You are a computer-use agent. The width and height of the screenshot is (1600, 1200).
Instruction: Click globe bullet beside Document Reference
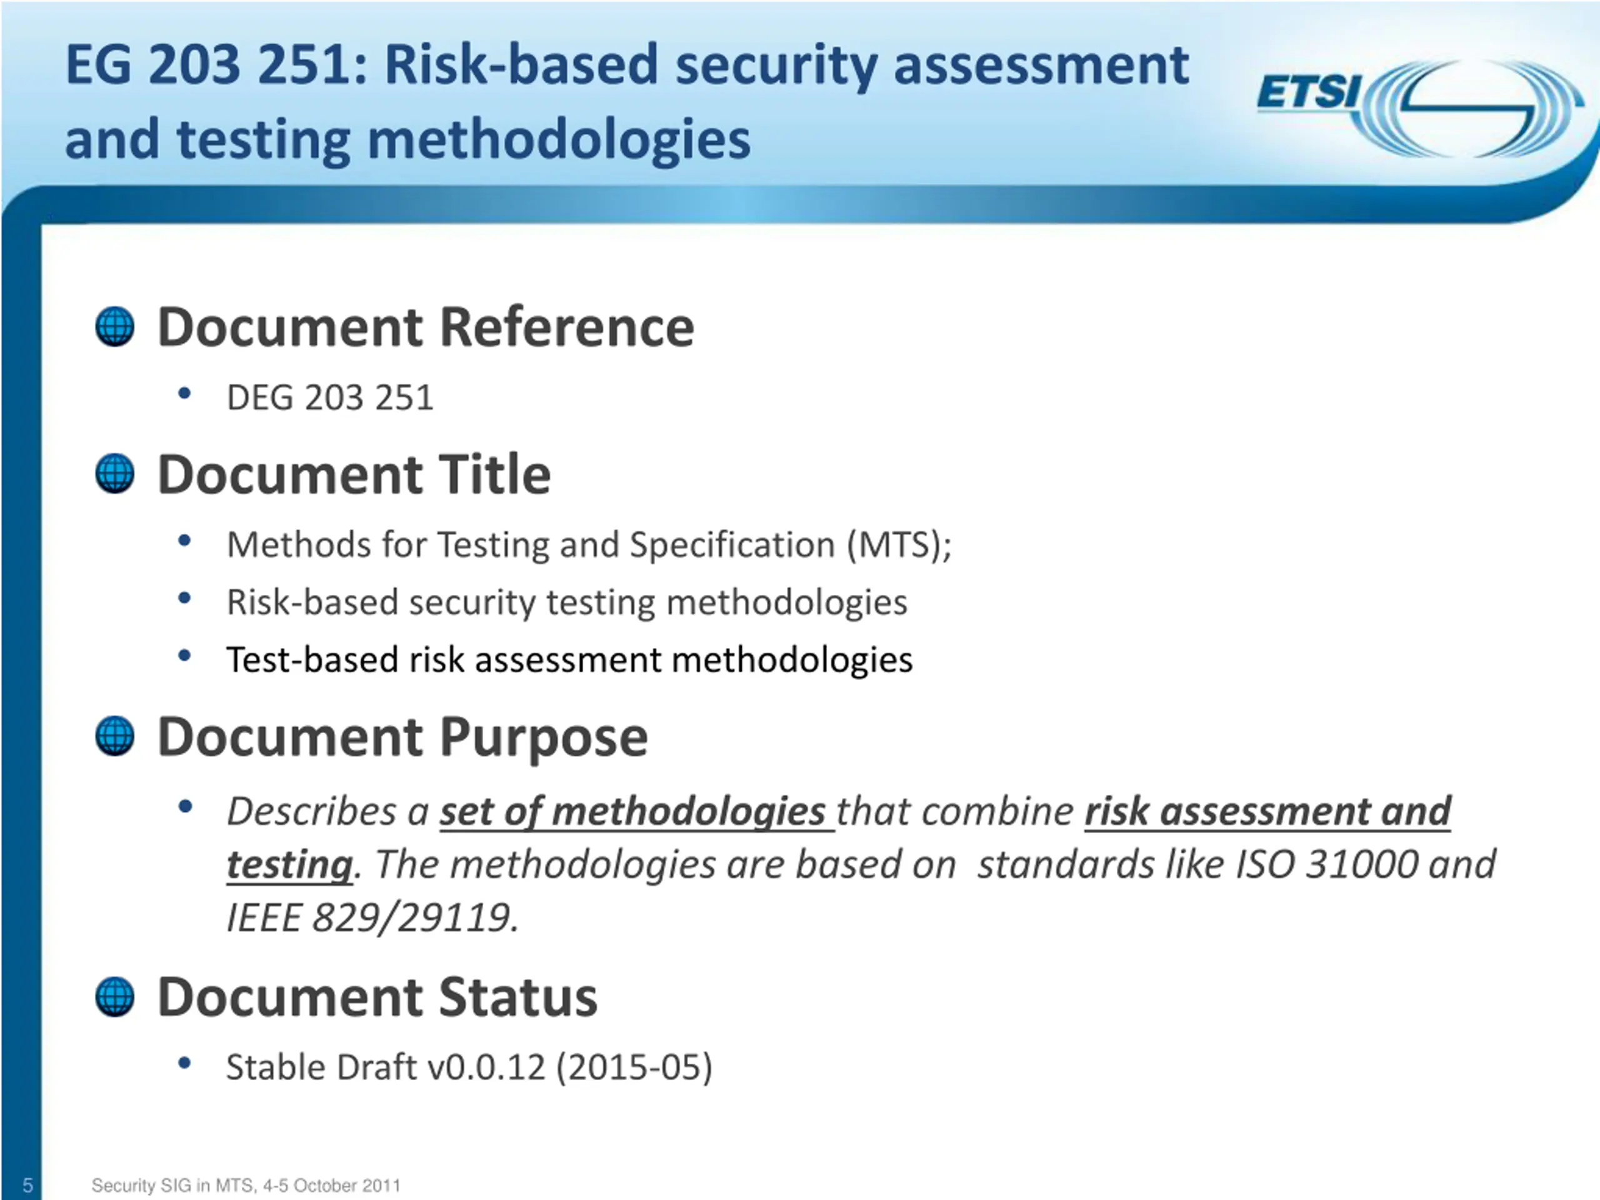click(x=115, y=327)
